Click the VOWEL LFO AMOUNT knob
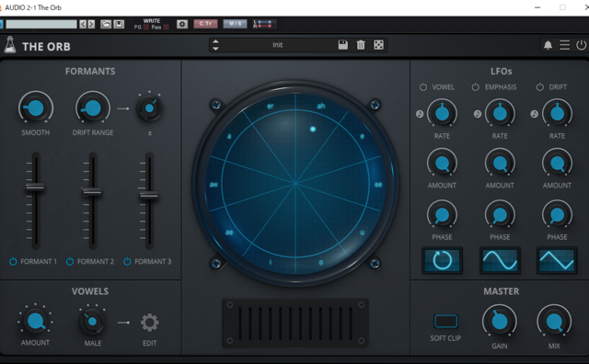Image resolution: width=589 pixels, height=364 pixels. [442, 164]
